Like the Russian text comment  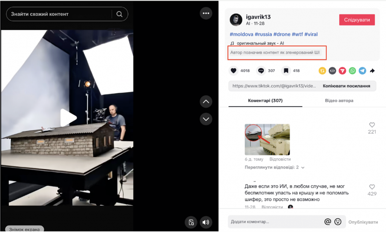click(x=372, y=187)
